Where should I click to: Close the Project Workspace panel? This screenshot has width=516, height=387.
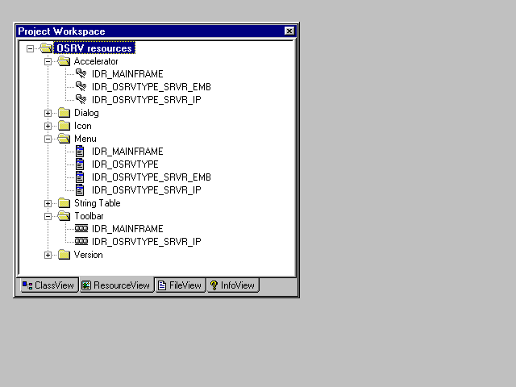click(x=289, y=31)
